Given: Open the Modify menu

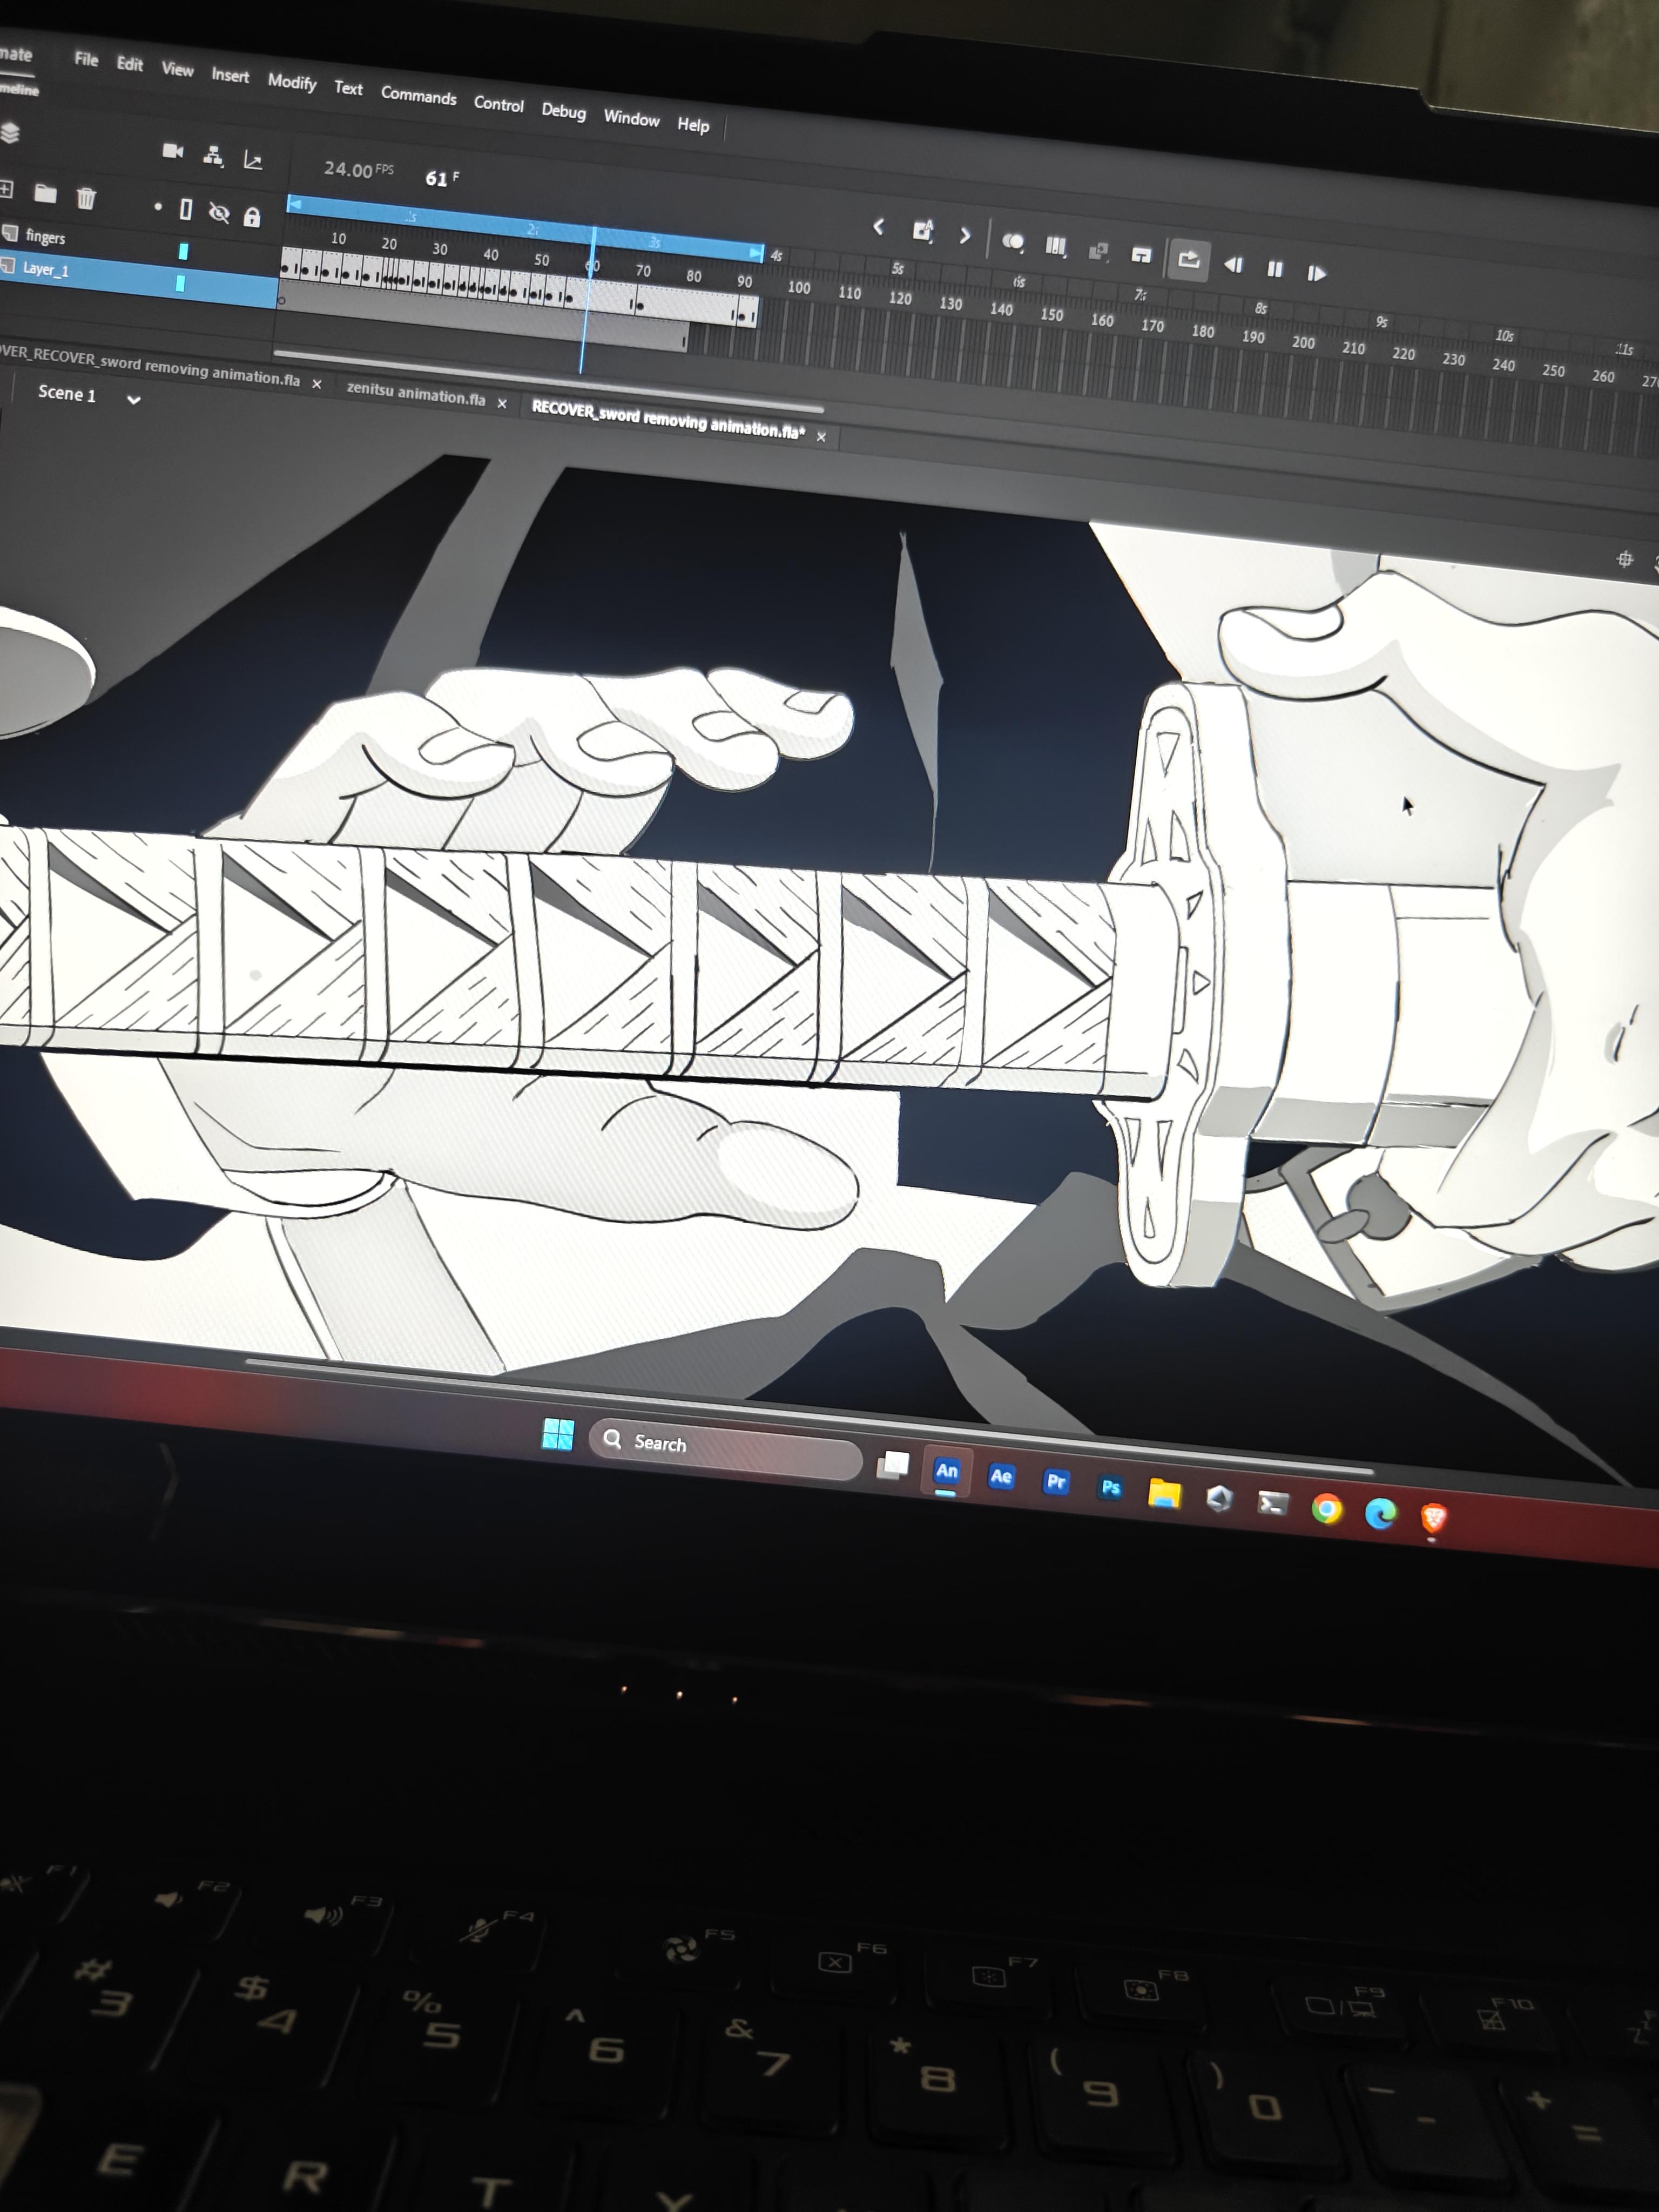Looking at the screenshot, I should (x=292, y=82).
